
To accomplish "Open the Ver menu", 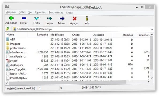I will tap(30, 12).
